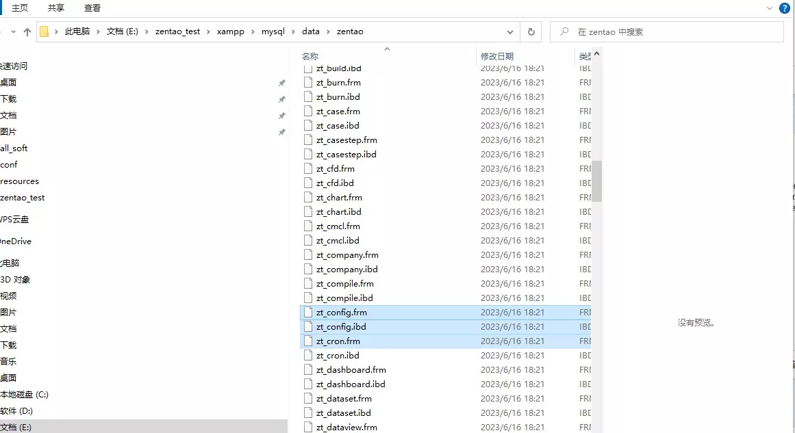
Task: Click the search magnifier icon
Action: coord(564,31)
